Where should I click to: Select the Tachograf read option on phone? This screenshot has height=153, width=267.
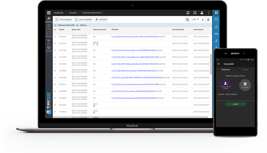point(245,84)
